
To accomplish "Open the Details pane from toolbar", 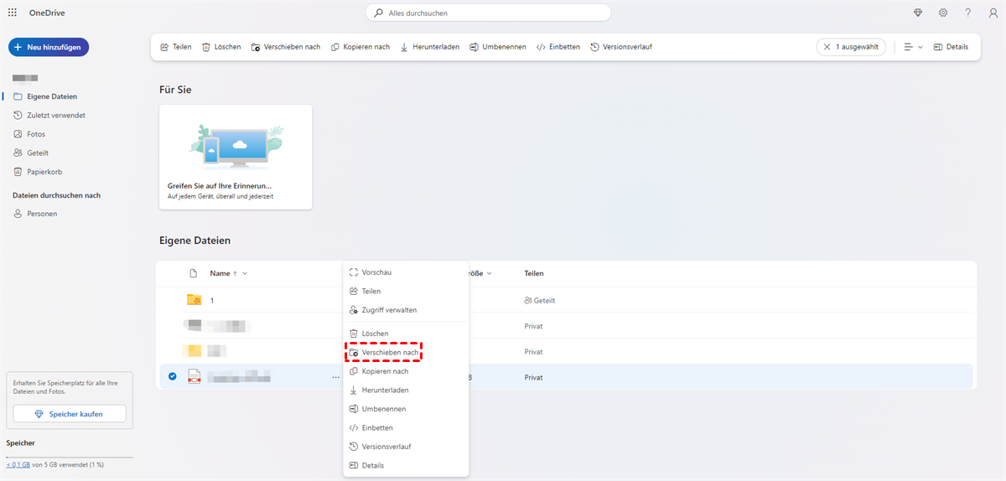I will click(951, 47).
